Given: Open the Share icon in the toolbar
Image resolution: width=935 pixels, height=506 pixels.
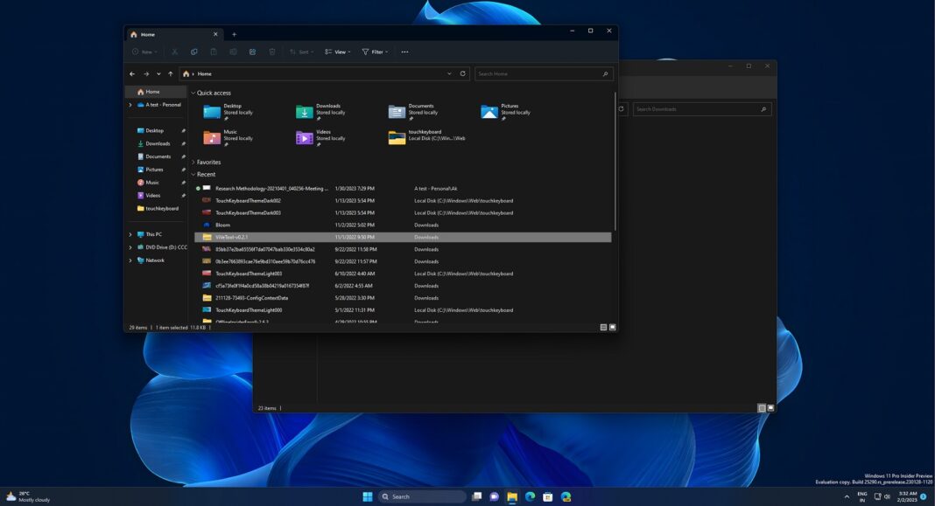Looking at the screenshot, I should tap(252, 52).
